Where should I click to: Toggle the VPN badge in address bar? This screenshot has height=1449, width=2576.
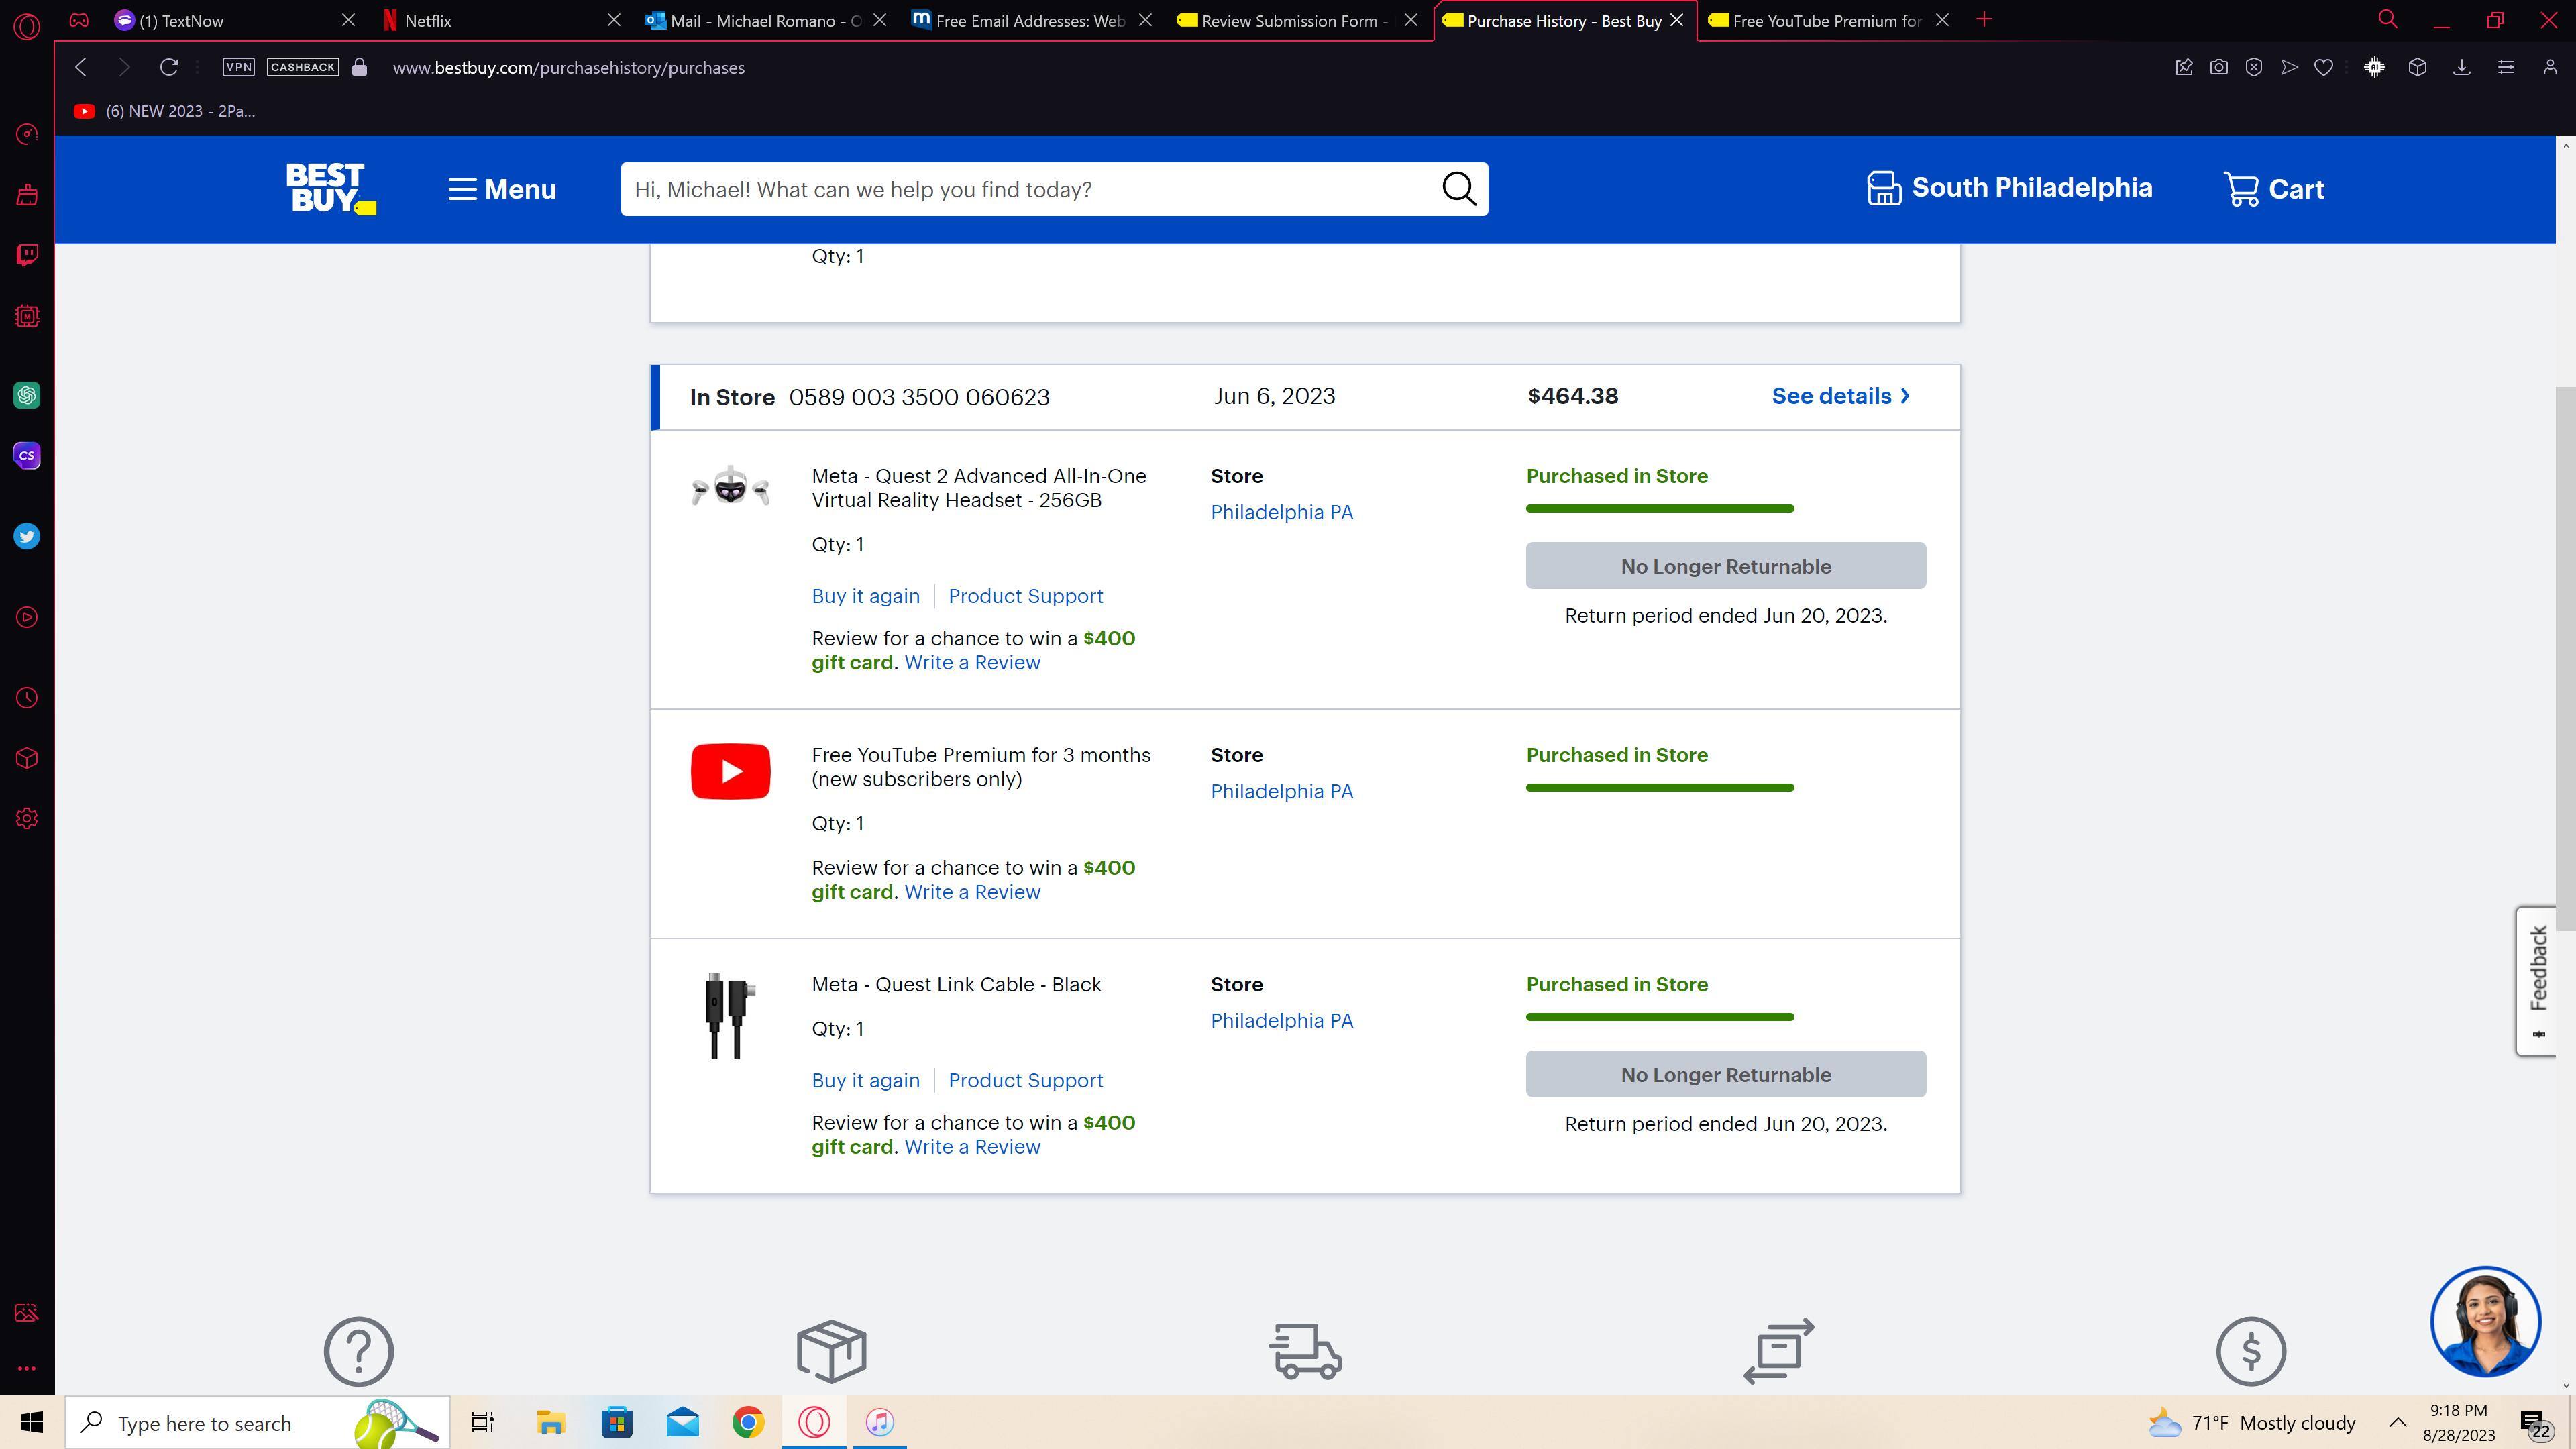(x=238, y=67)
